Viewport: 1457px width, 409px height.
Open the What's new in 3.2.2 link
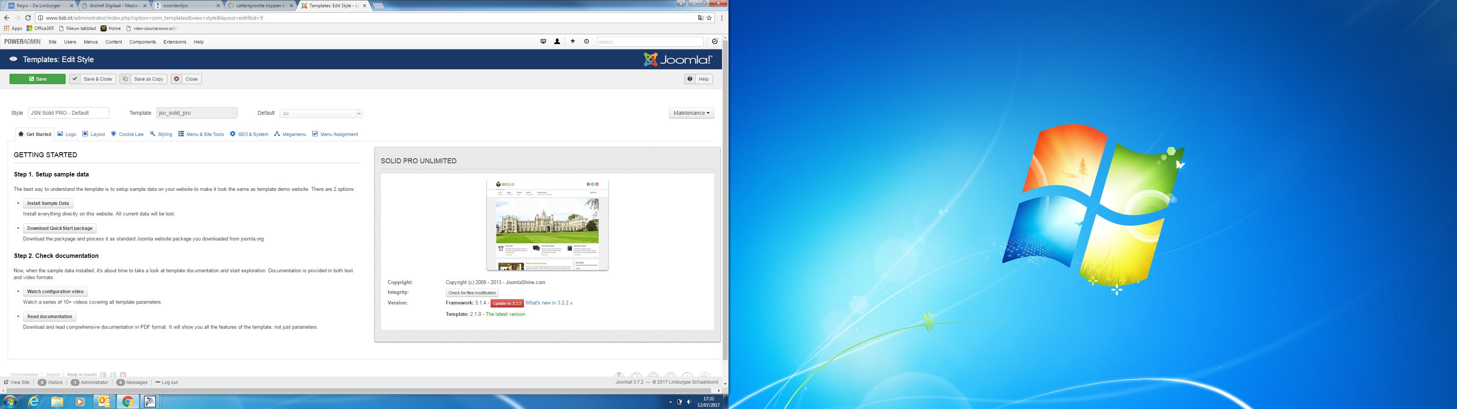tap(549, 303)
